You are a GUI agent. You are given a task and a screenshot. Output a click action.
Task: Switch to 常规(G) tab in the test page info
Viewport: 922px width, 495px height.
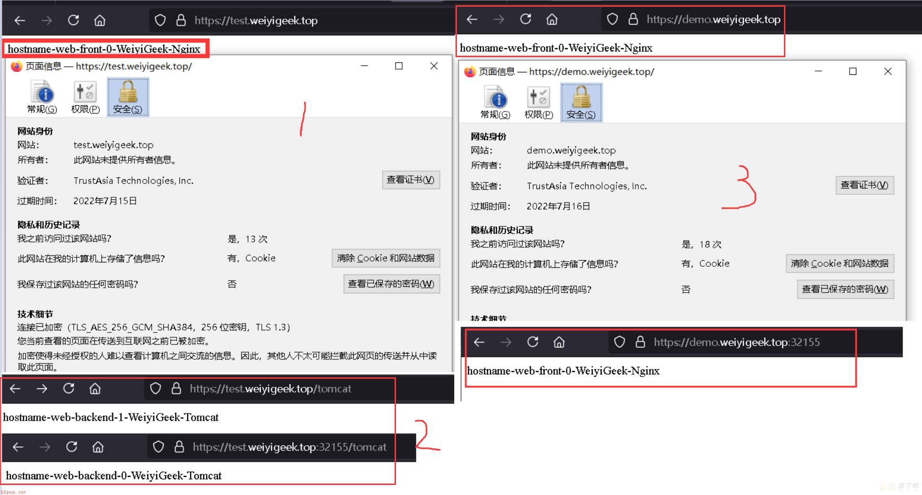pos(42,97)
